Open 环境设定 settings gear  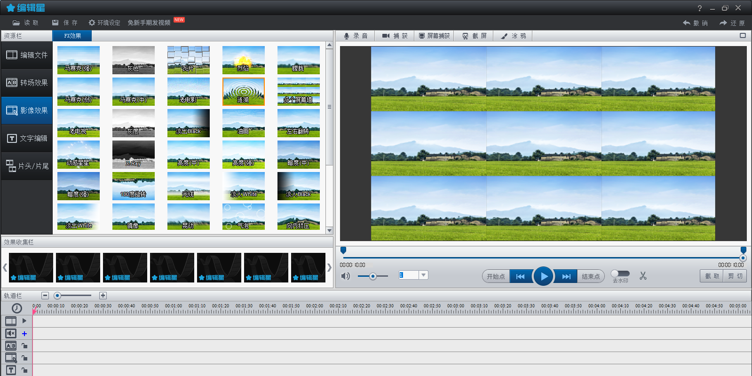[104, 23]
